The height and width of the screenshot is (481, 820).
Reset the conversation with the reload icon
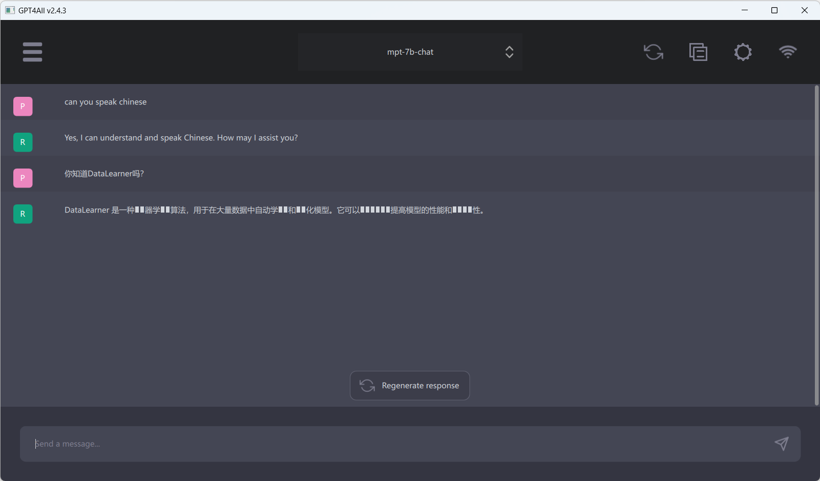click(x=654, y=52)
